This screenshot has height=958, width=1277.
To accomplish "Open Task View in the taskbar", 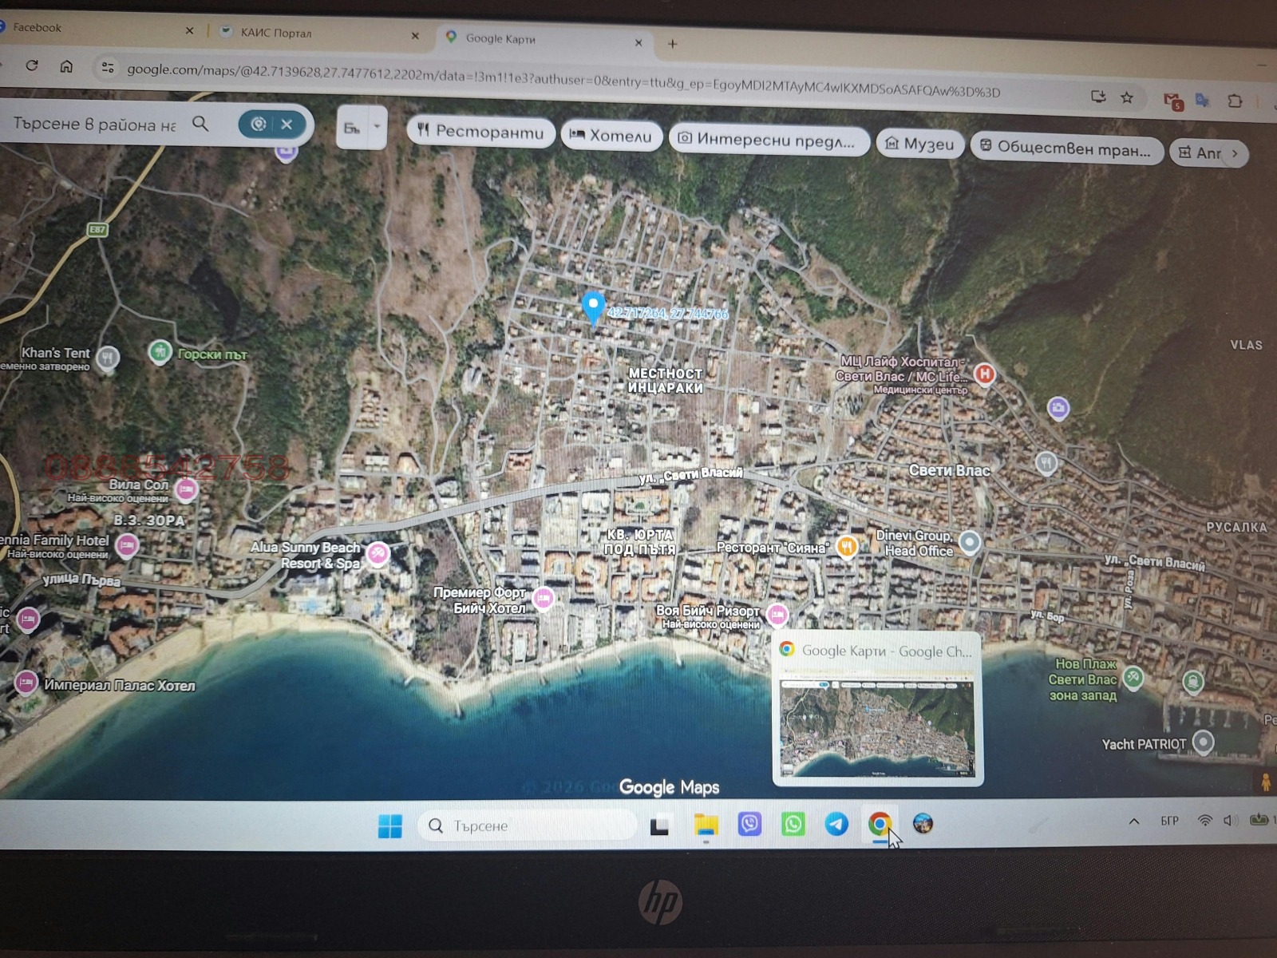I will [x=659, y=825].
